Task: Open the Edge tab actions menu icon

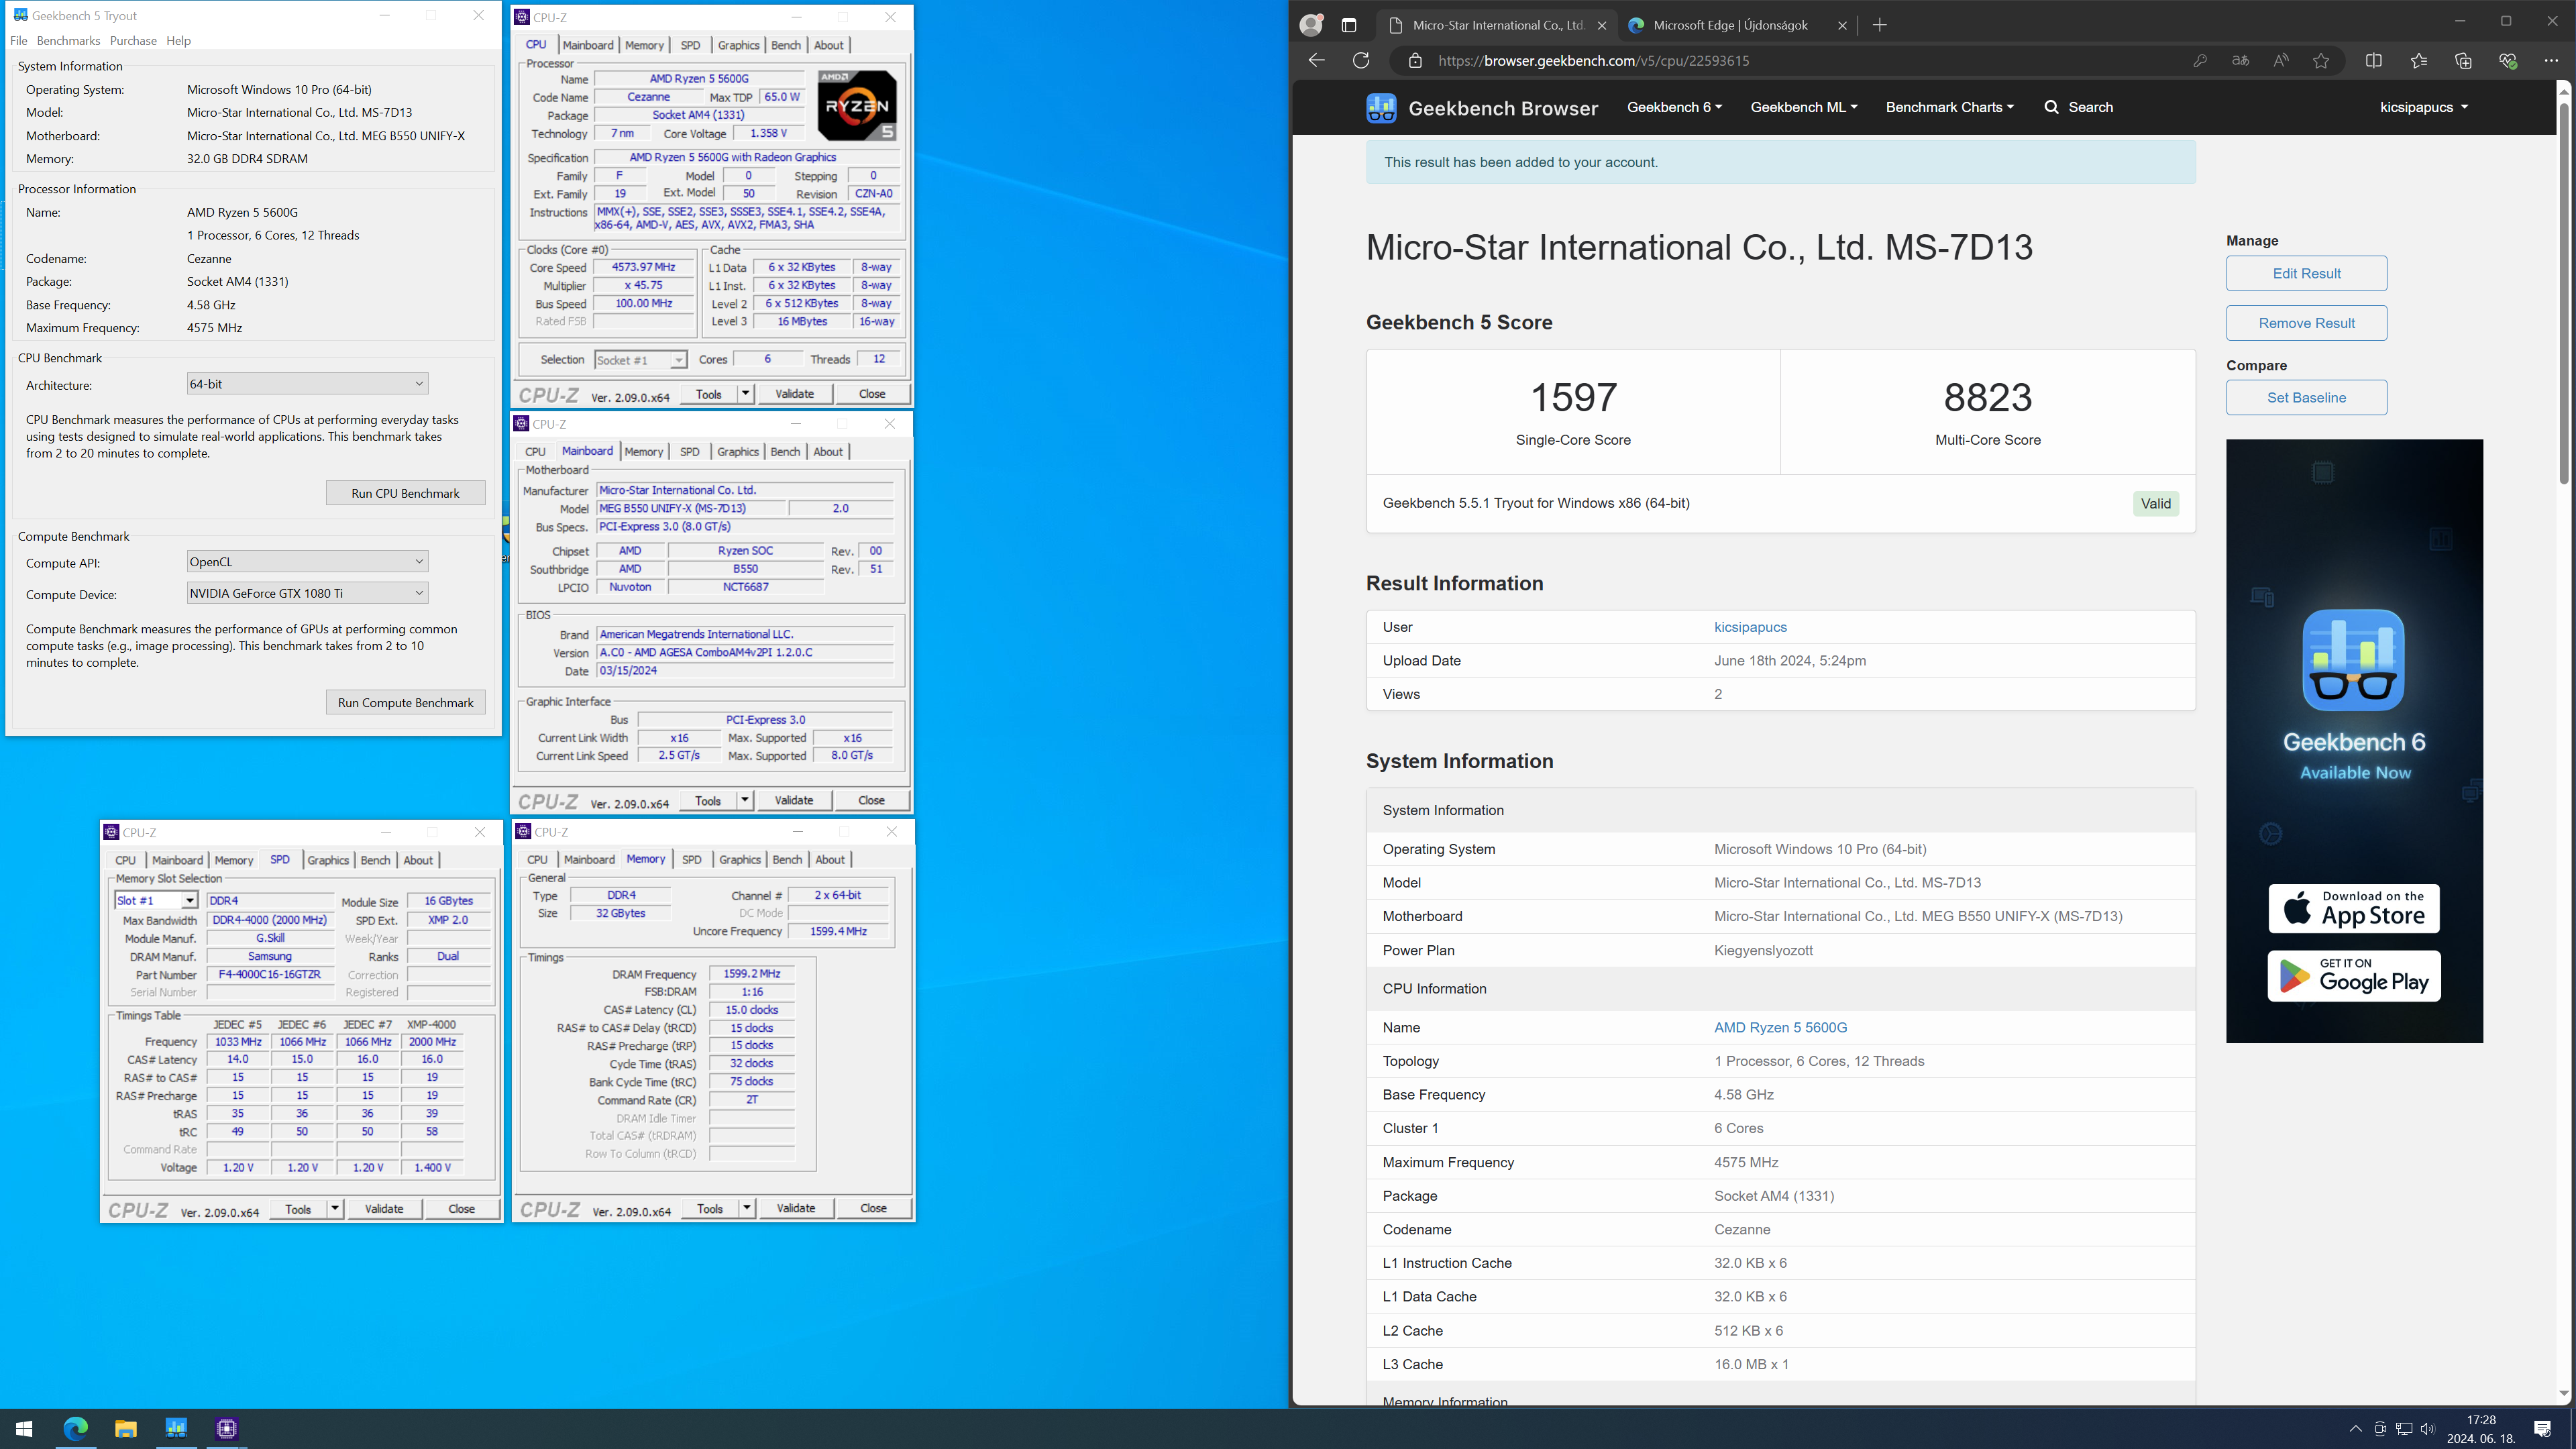Action: click(x=1349, y=25)
